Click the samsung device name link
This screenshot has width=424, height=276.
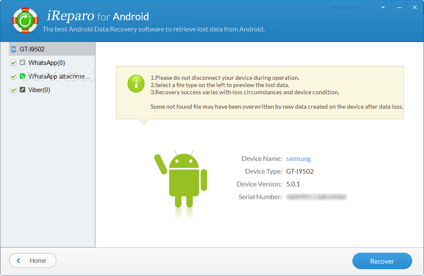click(298, 159)
